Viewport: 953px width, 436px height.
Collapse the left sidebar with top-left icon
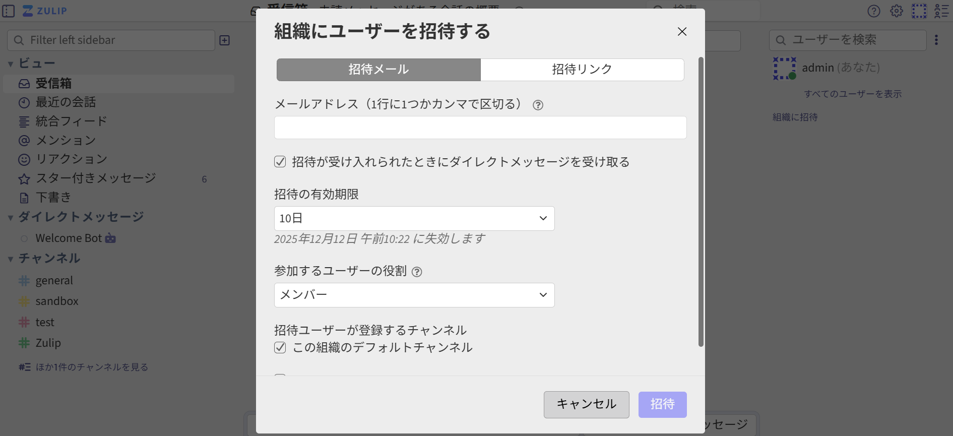pyautogui.click(x=8, y=11)
